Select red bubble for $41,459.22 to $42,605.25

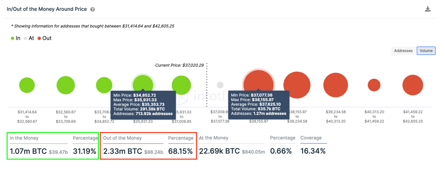(412, 85)
